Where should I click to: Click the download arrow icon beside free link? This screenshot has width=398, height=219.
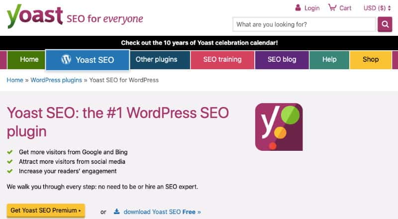116,212
